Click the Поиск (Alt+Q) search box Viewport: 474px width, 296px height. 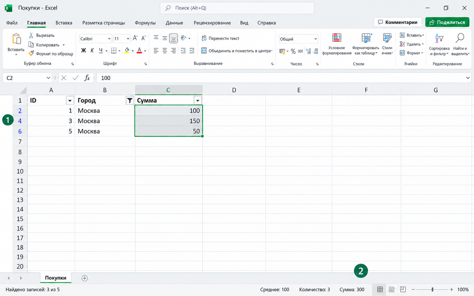[x=237, y=8]
